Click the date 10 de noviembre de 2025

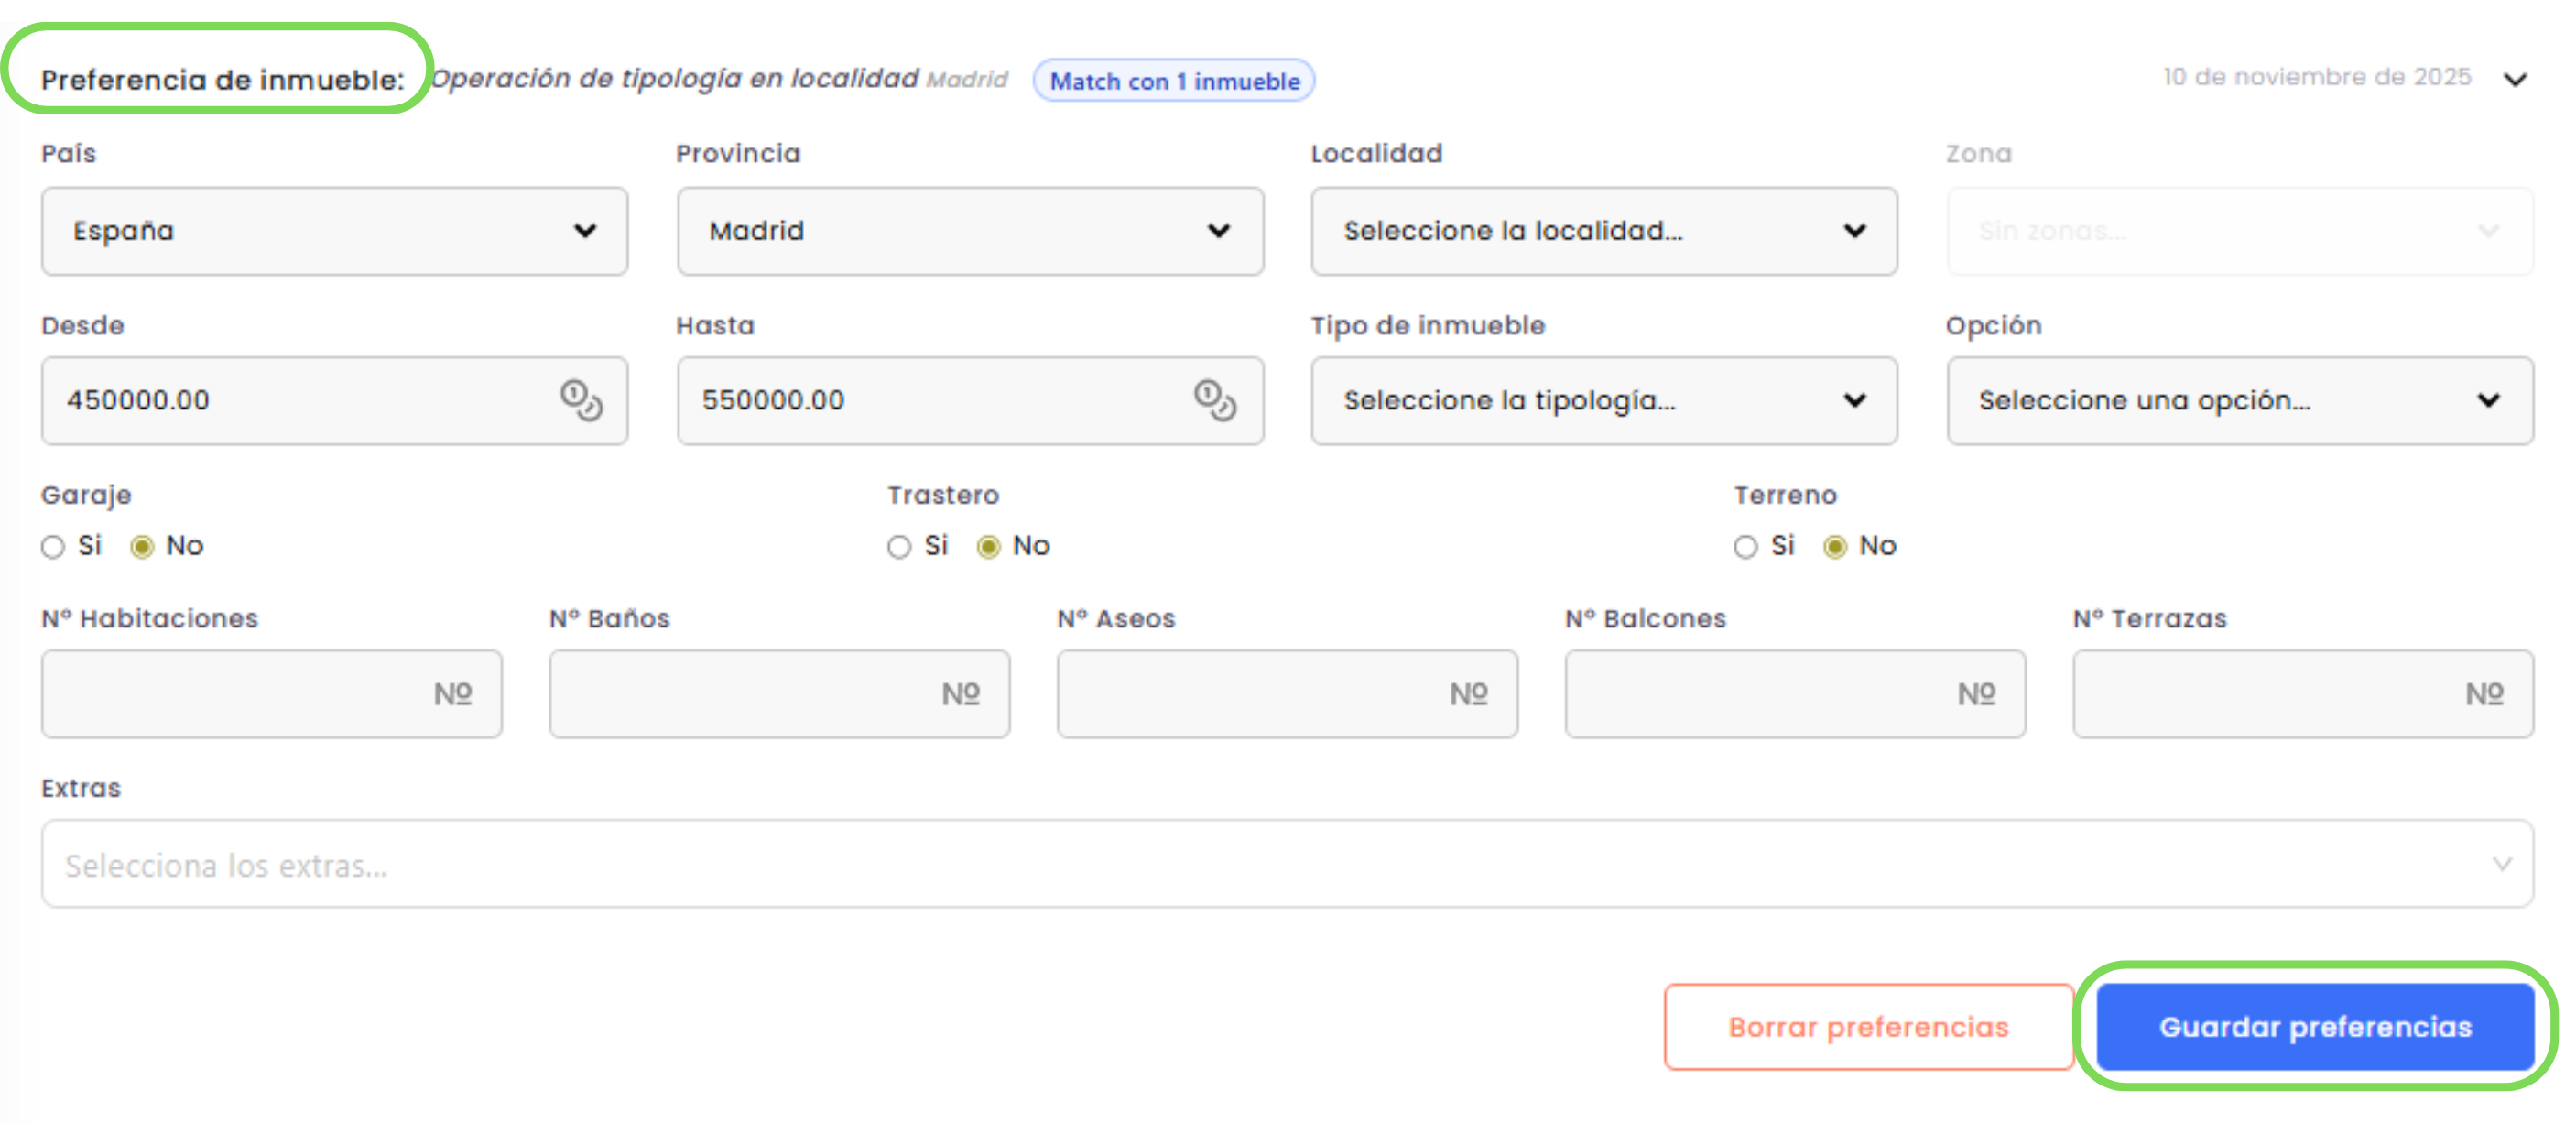pos(2317,77)
